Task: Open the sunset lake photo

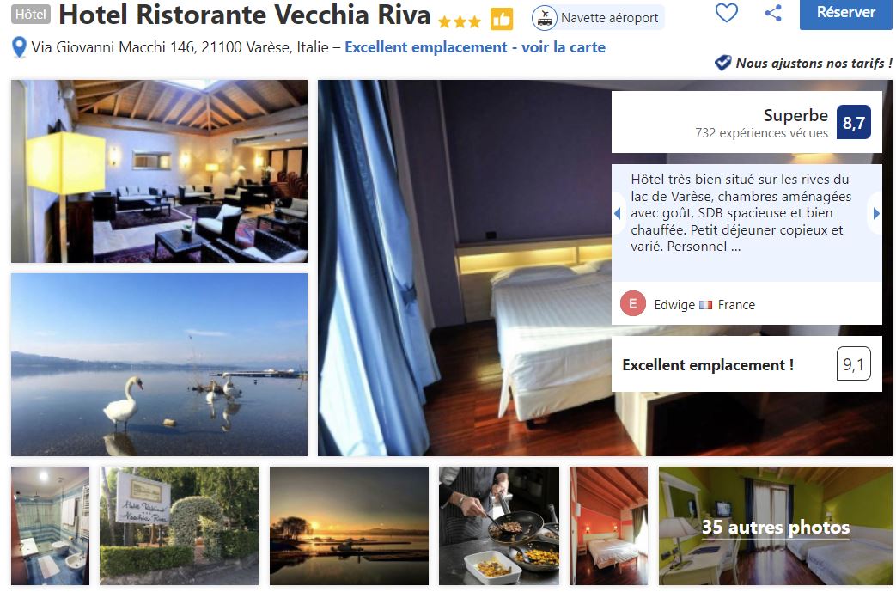Action: click(349, 526)
